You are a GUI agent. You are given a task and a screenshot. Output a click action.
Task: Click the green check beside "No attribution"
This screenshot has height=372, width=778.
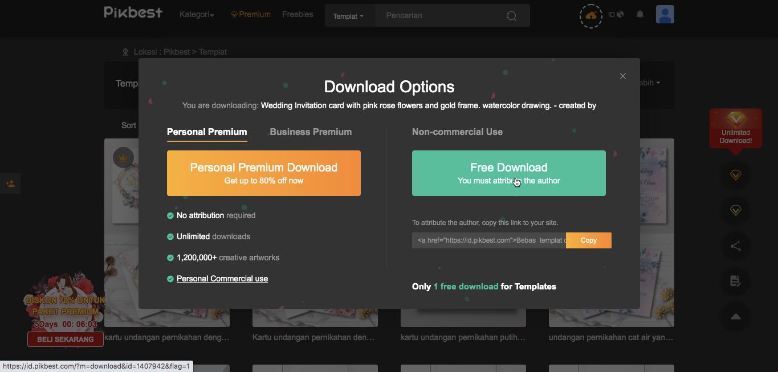coord(170,215)
